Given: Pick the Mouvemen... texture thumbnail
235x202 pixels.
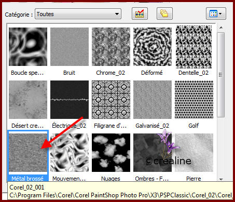Looking at the screenshot, I should (x=70, y=153).
